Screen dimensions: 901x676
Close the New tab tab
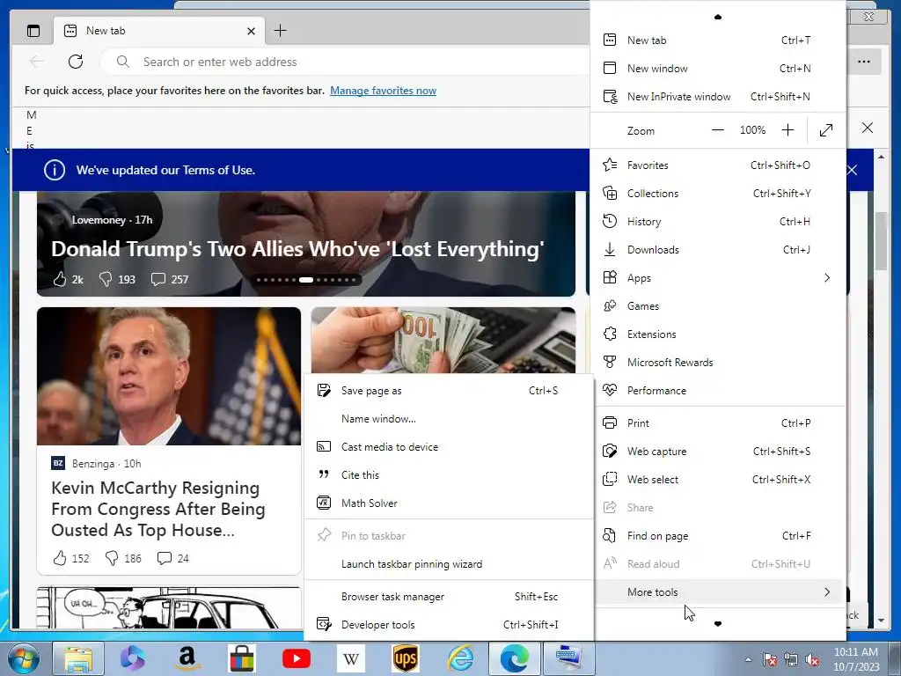point(251,31)
